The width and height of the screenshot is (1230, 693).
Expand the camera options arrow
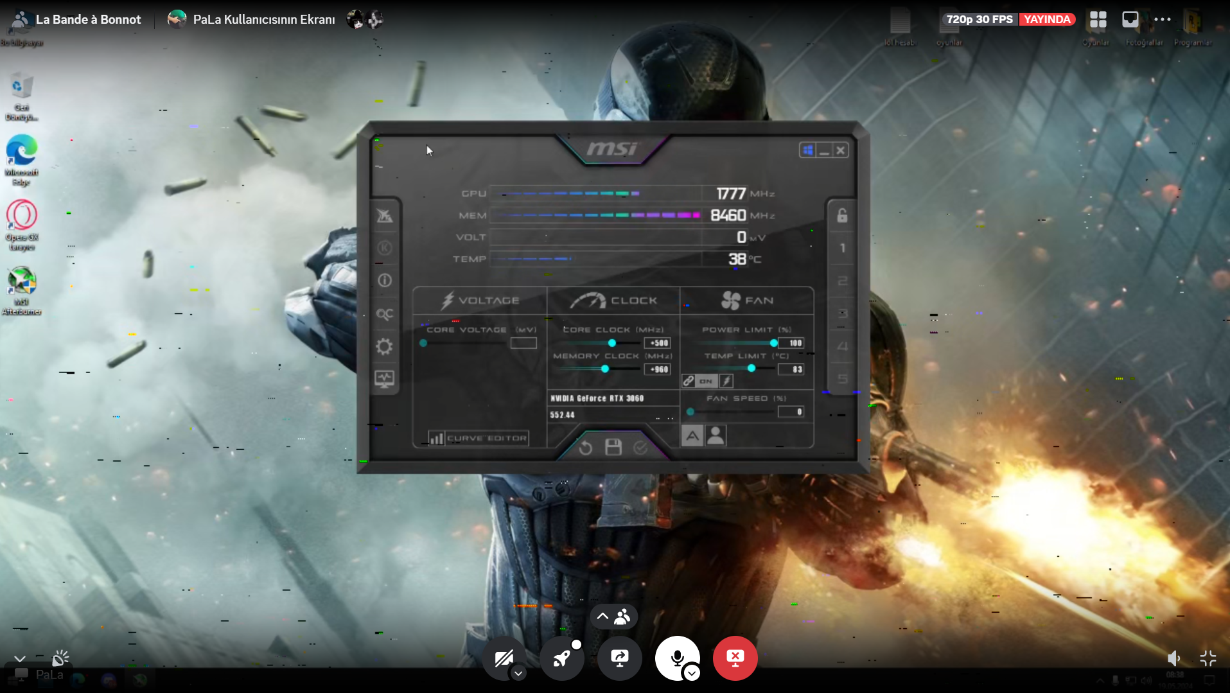point(518,673)
